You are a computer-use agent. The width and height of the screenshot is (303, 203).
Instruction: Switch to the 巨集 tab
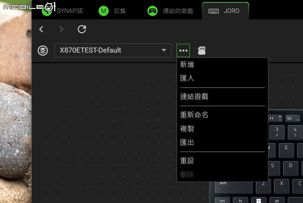point(112,11)
